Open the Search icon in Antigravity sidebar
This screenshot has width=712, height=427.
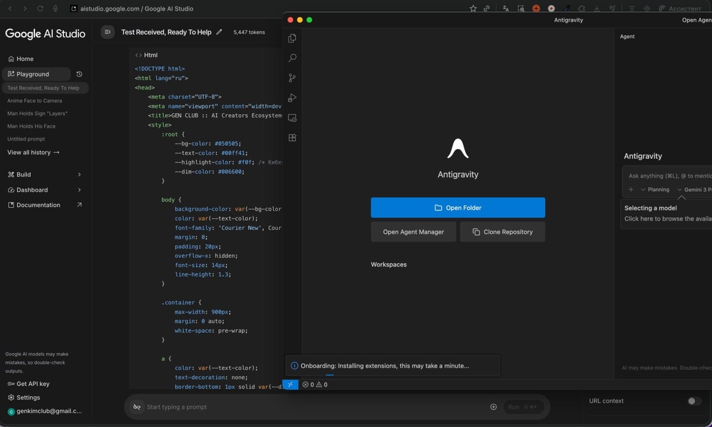click(x=292, y=58)
